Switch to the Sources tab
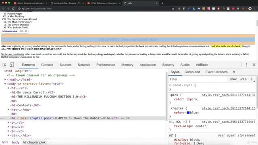 tap(65, 65)
